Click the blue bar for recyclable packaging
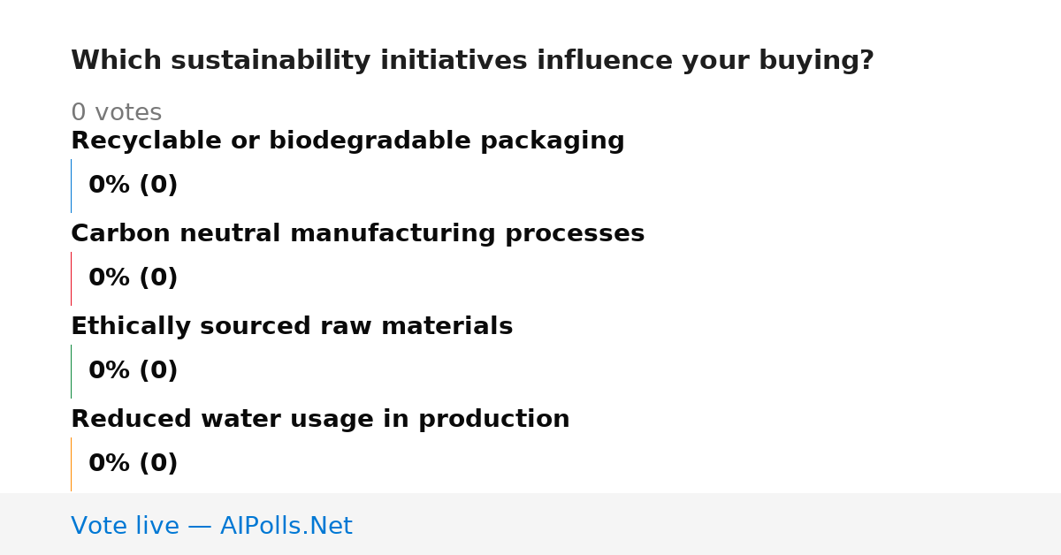Screen dimensions: 1061x555 (x=71, y=186)
